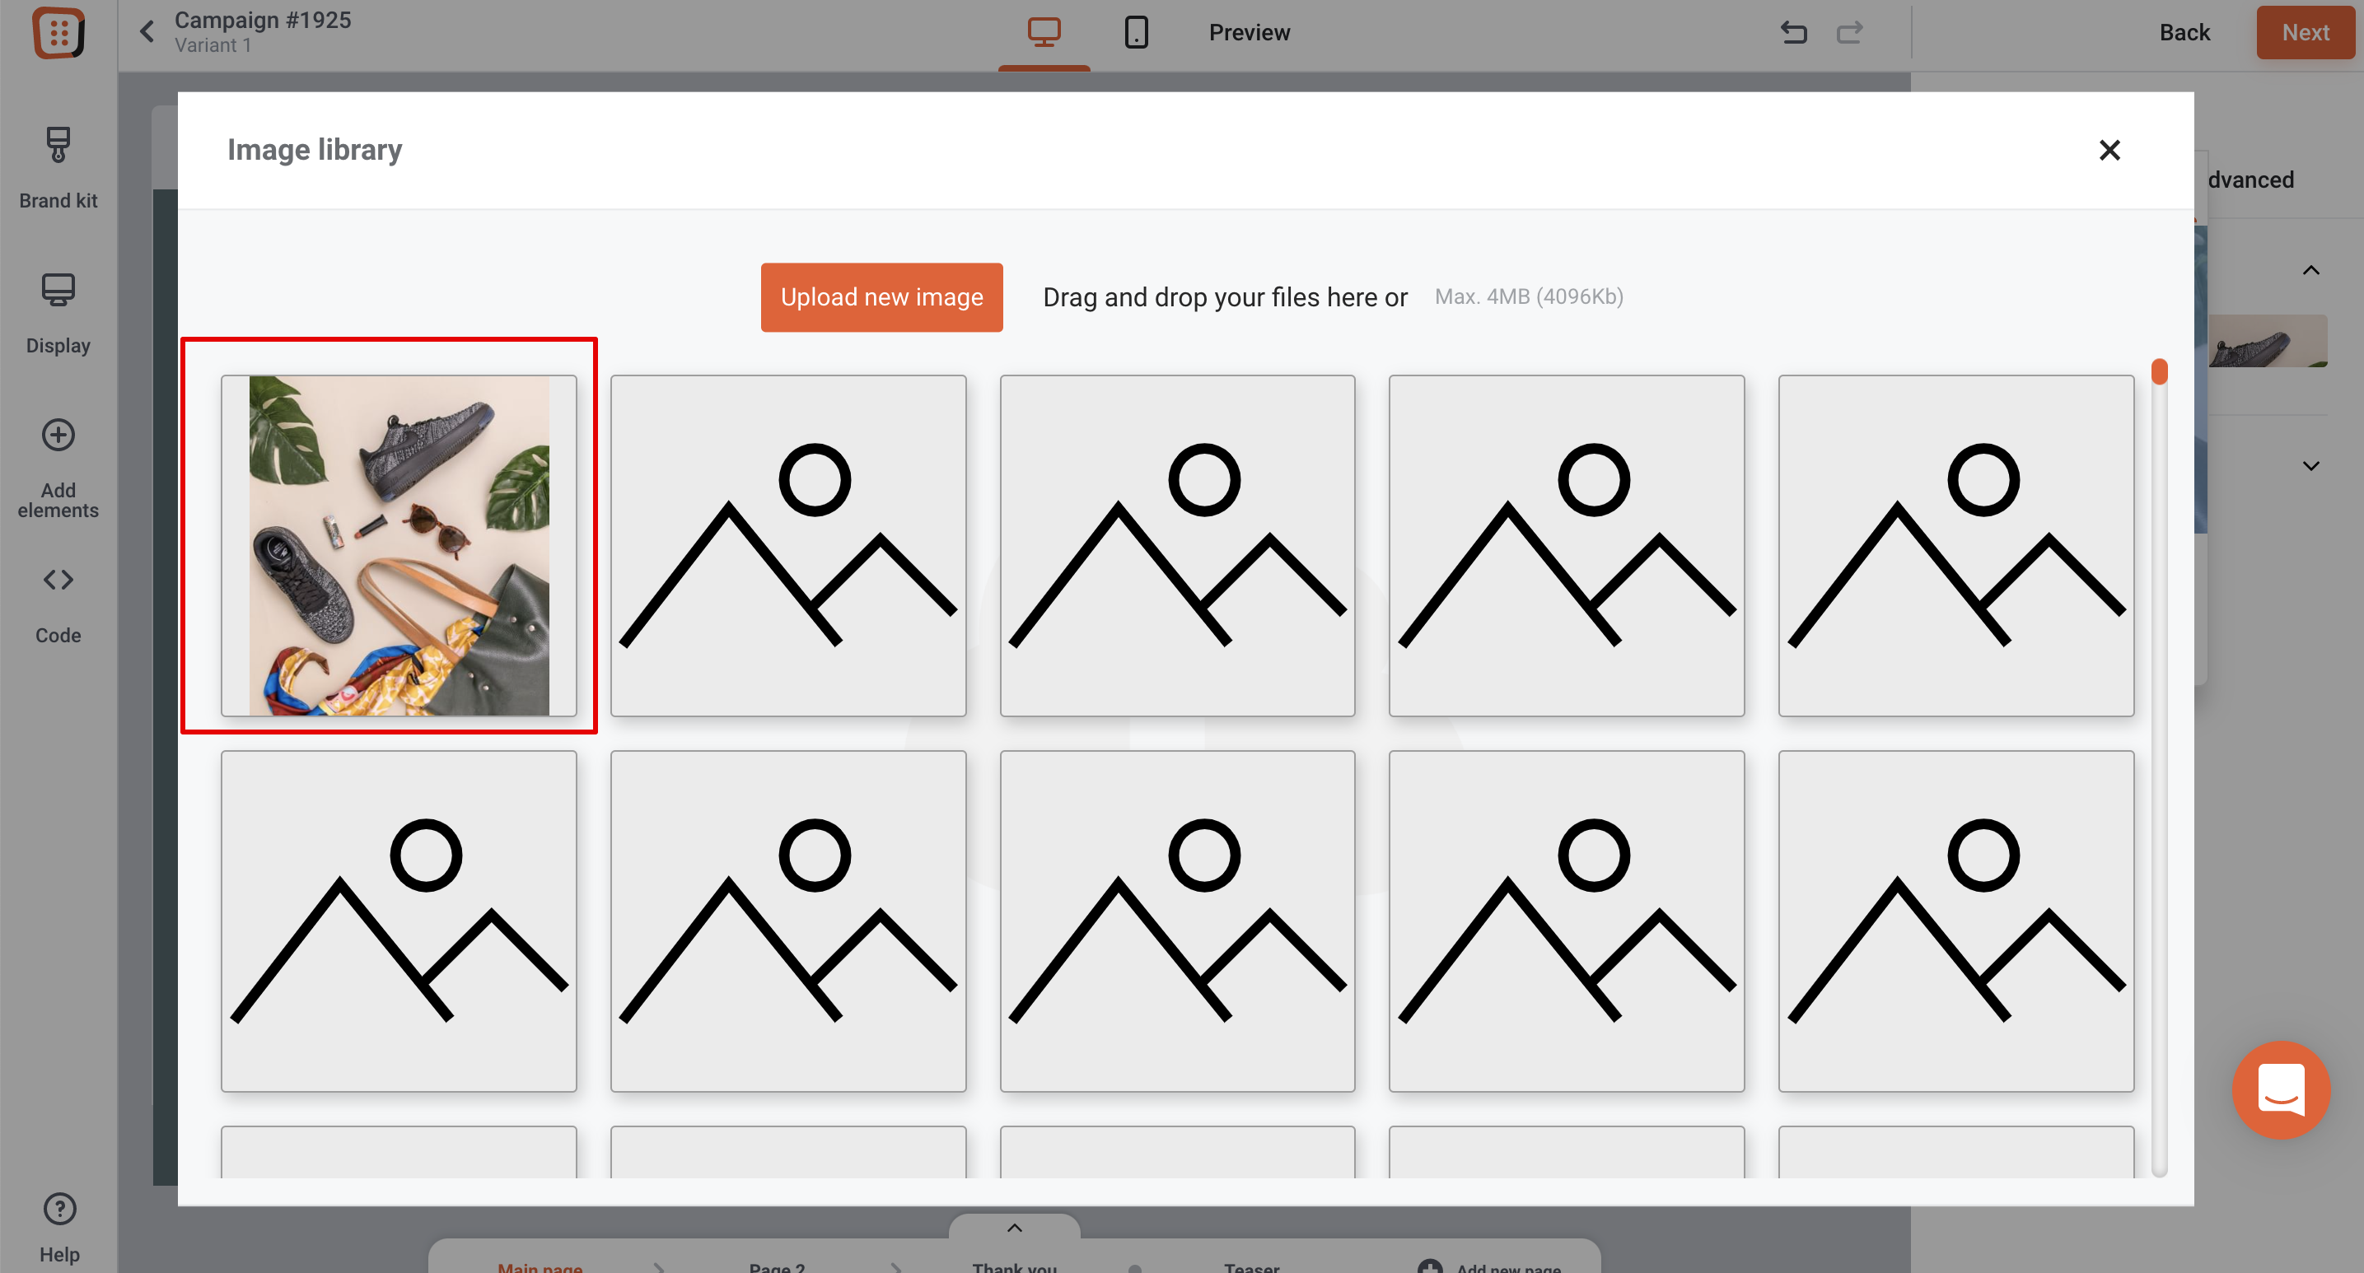Open the Advanced tab behind the dialog

pos(2250,180)
